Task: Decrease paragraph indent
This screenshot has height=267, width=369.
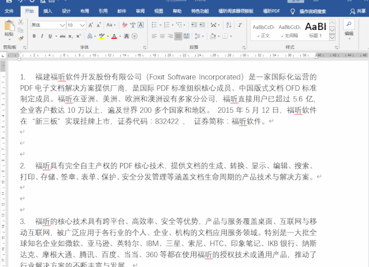Action: click(194, 25)
